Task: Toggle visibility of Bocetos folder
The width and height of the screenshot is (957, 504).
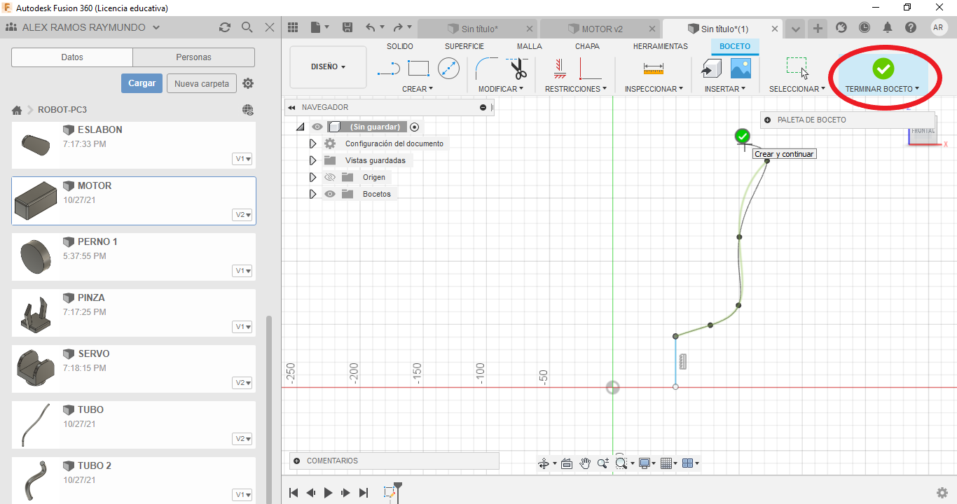Action: point(329,194)
